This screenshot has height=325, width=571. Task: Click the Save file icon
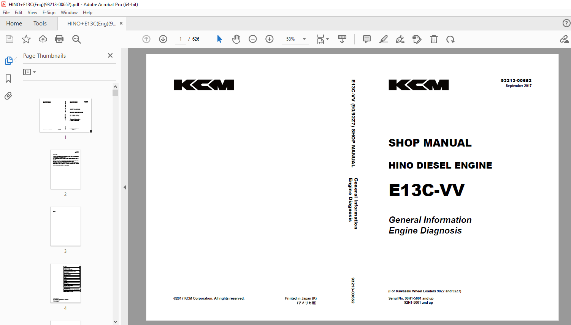[10, 39]
